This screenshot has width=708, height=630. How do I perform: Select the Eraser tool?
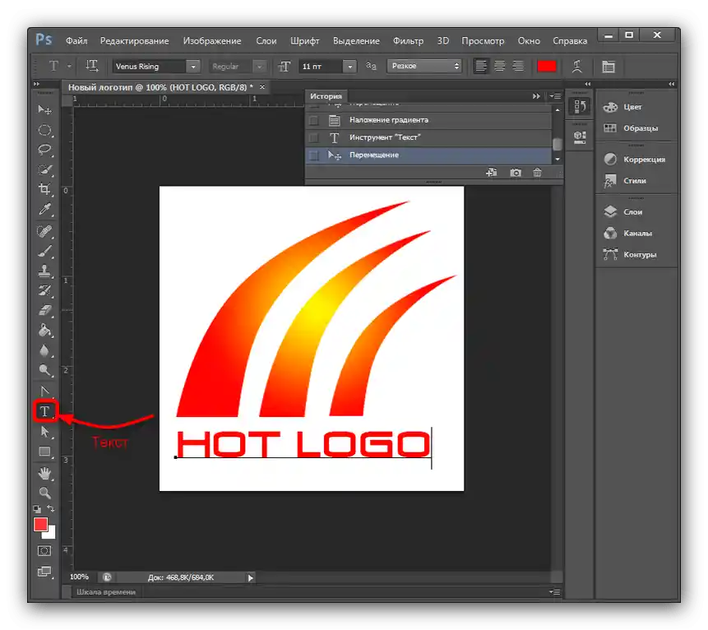(44, 310)
